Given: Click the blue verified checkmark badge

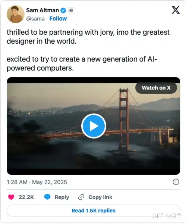Looking at the screenshot, I should (x=63, y=10).
